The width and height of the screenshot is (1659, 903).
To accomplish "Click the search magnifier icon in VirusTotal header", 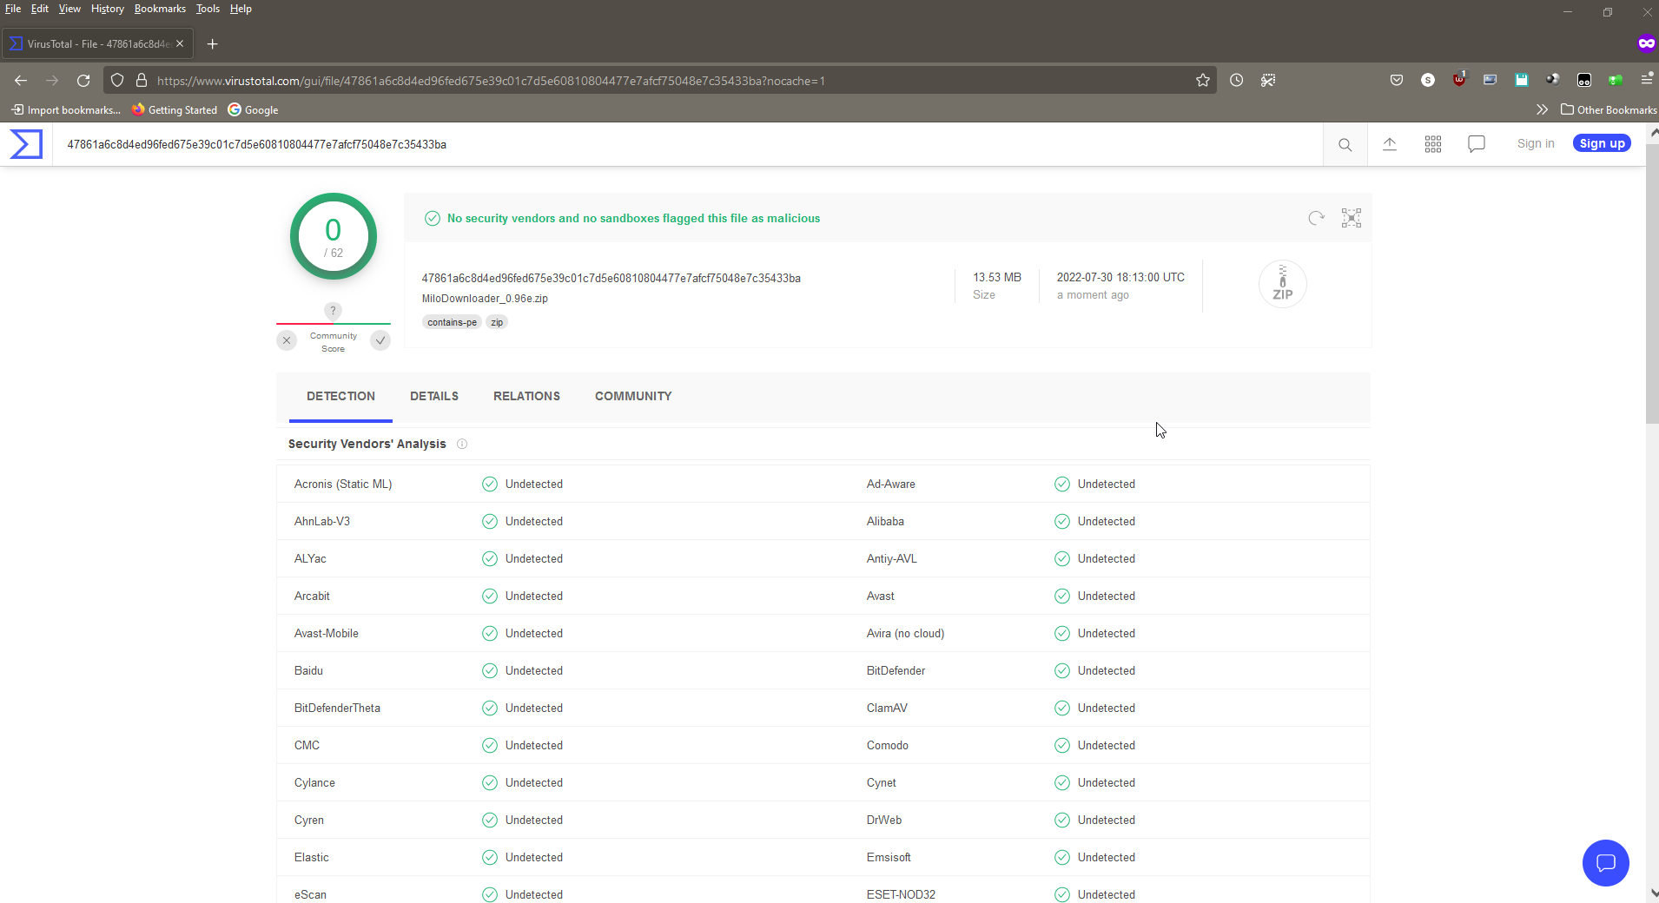I will point(1345,145).
